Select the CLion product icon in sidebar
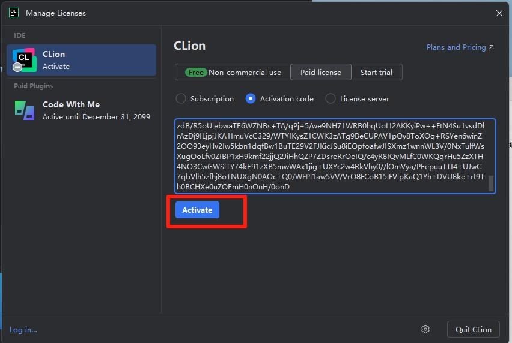 (x=24, y=60)
